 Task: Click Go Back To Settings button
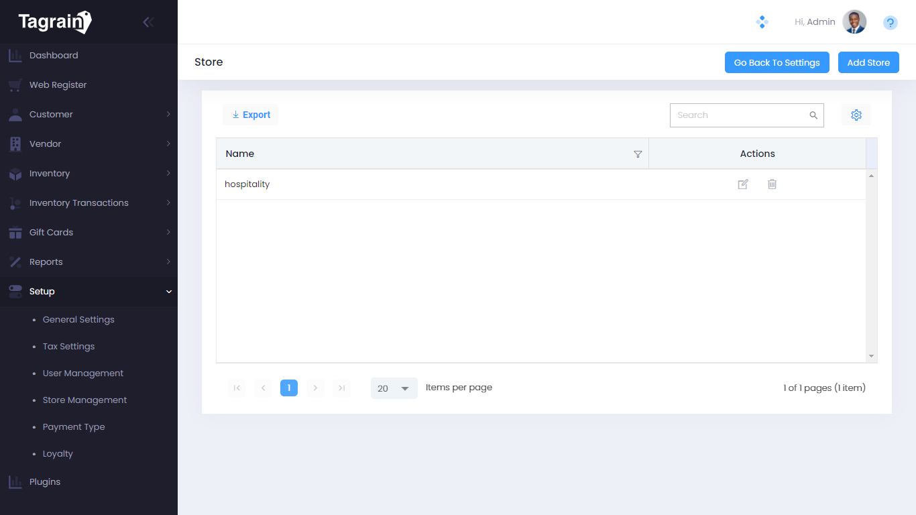click(x=777, y=62)
